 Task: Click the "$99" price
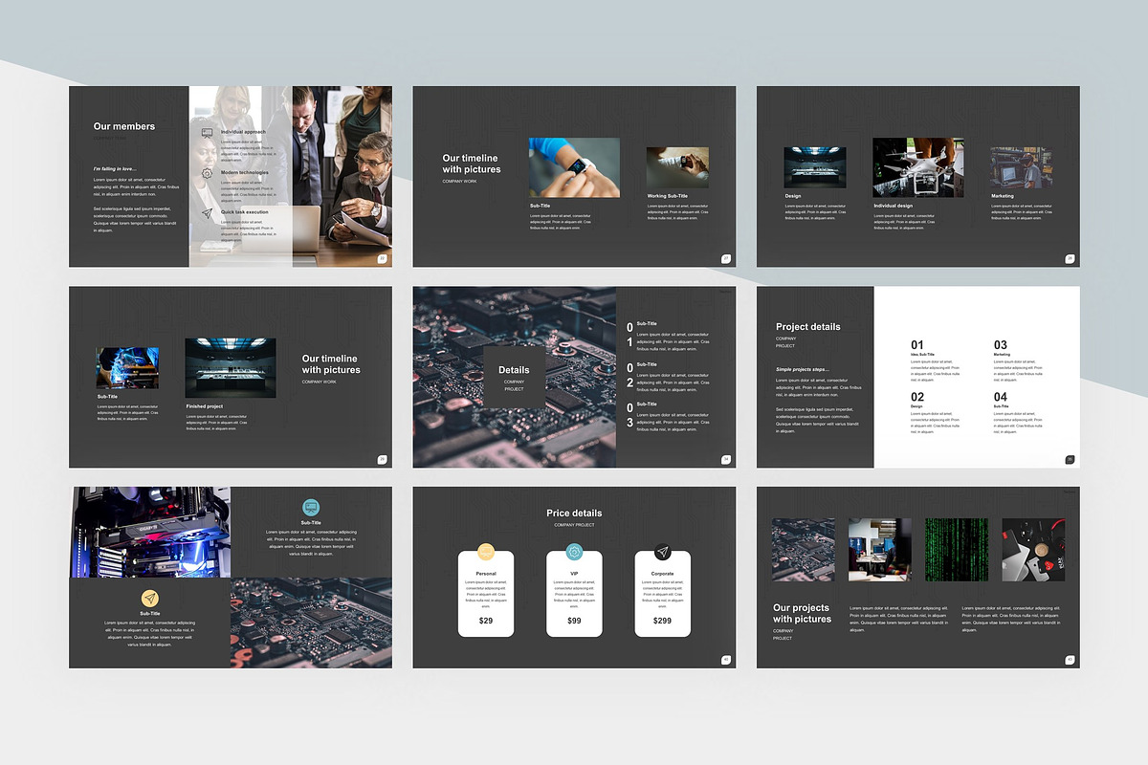point(574,622)
